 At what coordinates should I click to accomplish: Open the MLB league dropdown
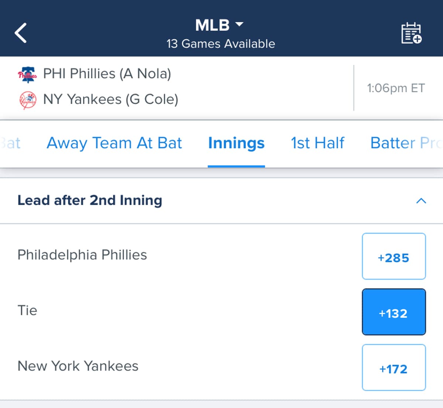213,25
